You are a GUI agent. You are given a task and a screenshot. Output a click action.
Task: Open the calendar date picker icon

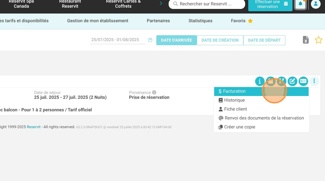tap(150, 40)
